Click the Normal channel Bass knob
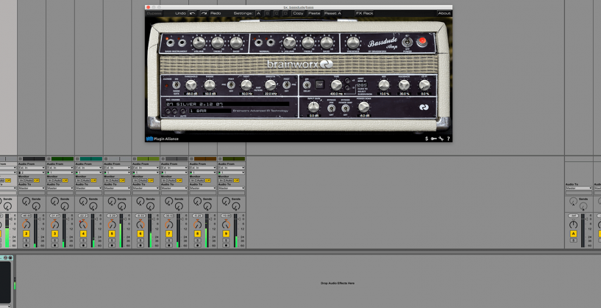 pos(327,43)
